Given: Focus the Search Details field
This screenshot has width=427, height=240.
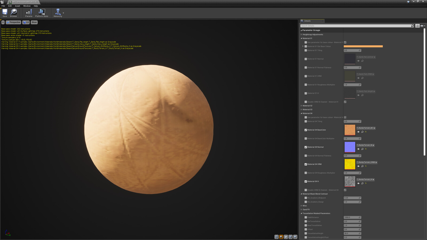Looking at the screenshot, I should [x=356, y=26].
